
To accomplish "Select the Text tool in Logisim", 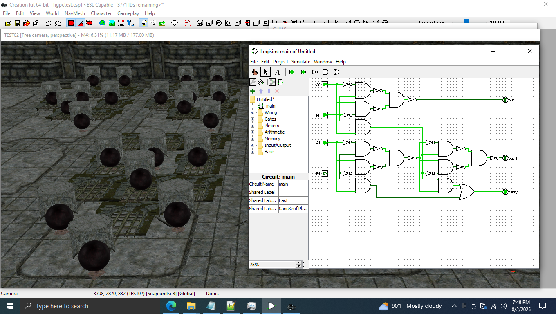I will pos(277,72).
